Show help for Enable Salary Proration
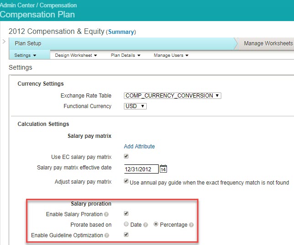Viewport: 294px width, 245px height. [107, 214]
